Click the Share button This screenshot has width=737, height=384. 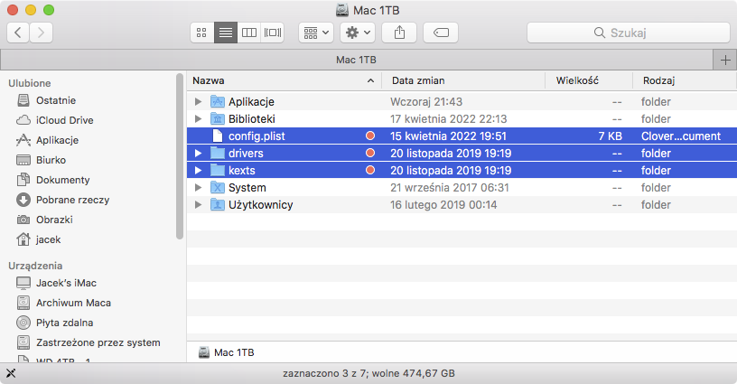[399, 33]
